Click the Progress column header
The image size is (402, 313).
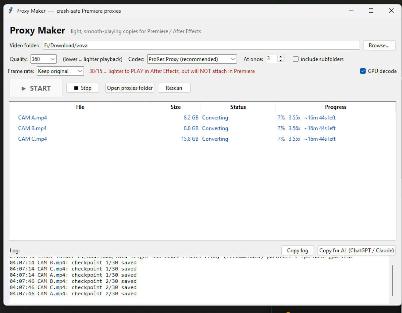pyautogui.click(x=336, y=107)
